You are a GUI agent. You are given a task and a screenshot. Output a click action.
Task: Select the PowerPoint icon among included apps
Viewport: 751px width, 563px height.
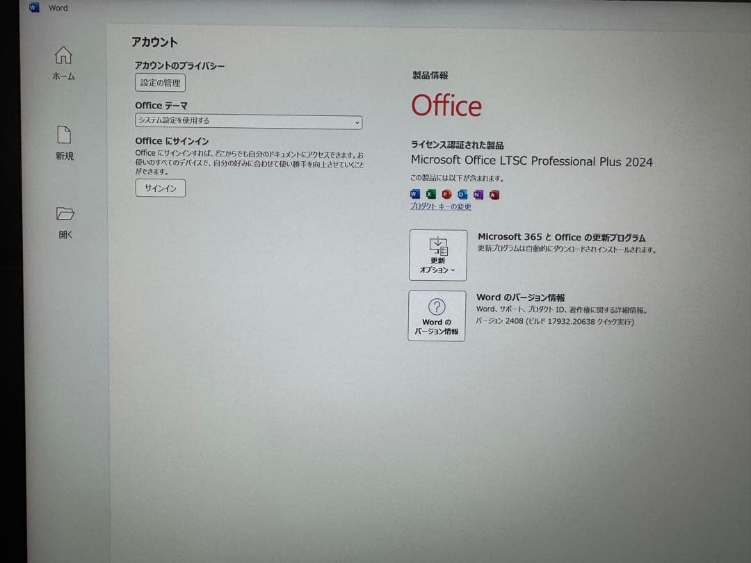pyautogui.click(x=446, y=194)
